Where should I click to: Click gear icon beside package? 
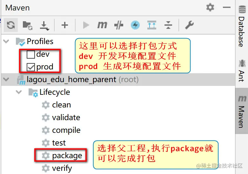tap(46, 156)
